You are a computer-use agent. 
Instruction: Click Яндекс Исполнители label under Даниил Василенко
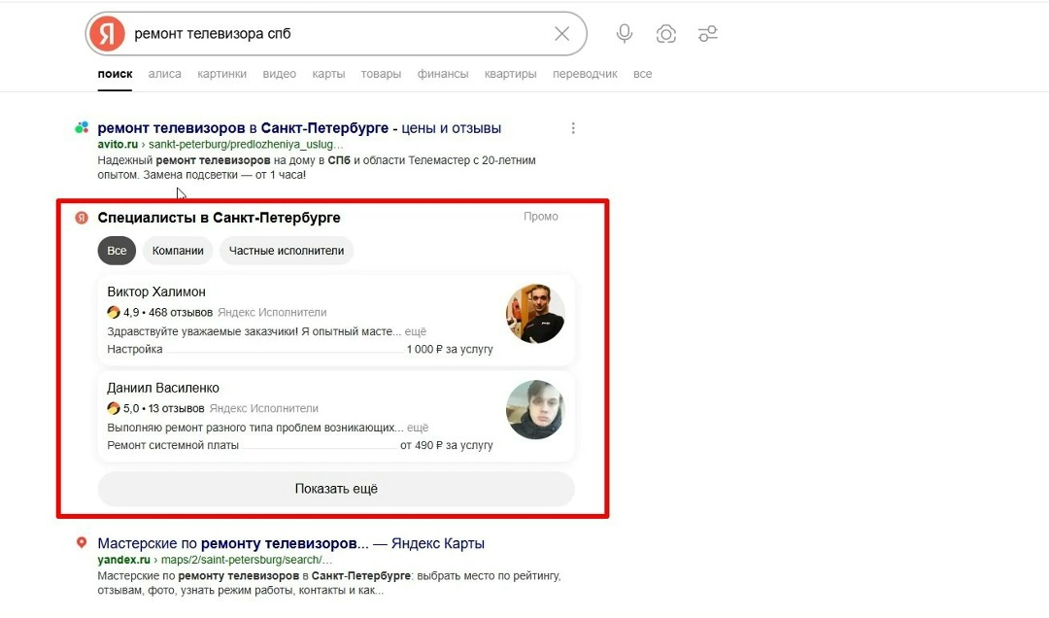pyautogui.click(x=263, y=408)
